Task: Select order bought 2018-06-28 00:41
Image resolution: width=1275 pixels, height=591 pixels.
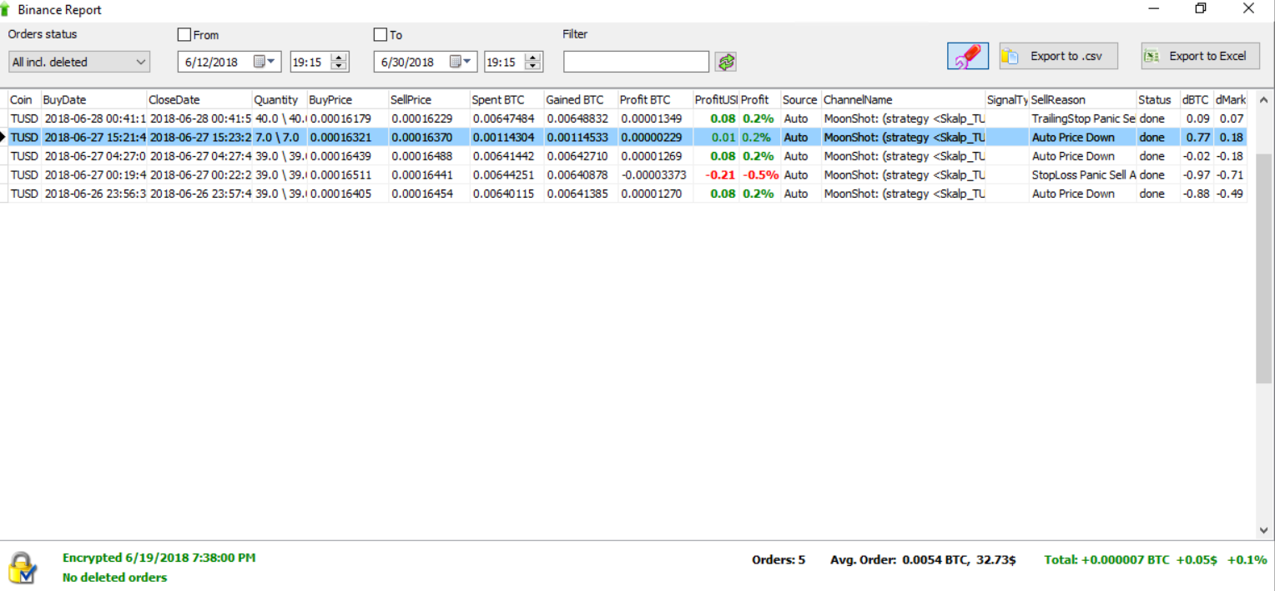Action: 627,119
